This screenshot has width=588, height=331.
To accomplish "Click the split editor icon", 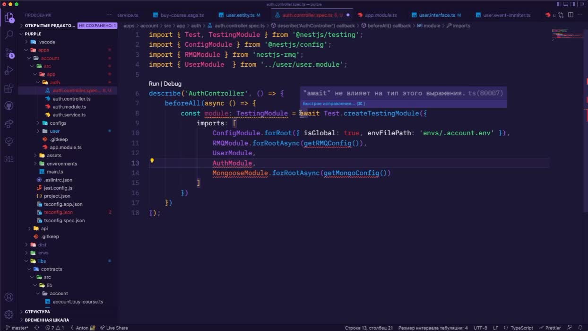I will tap(571, 15).
